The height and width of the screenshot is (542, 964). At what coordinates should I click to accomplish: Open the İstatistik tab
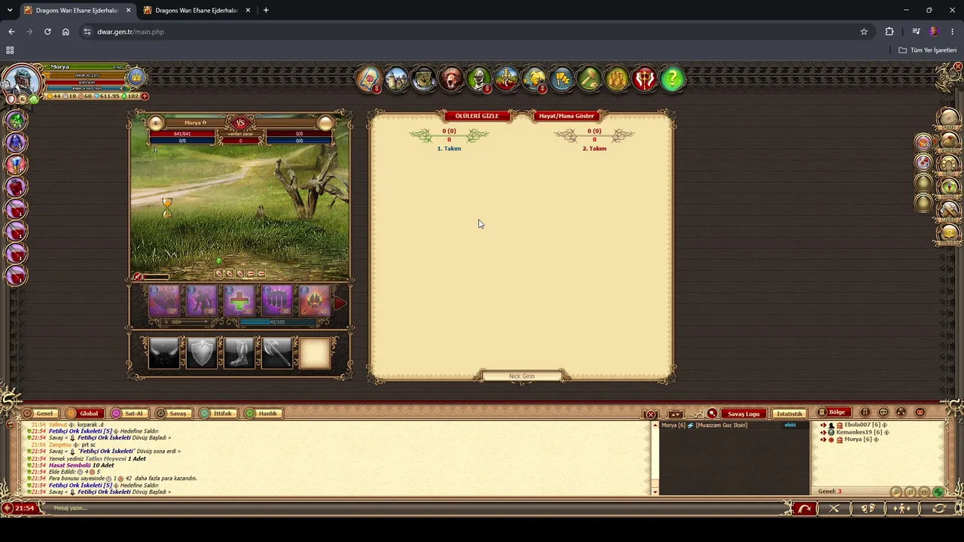pos(789,413)
